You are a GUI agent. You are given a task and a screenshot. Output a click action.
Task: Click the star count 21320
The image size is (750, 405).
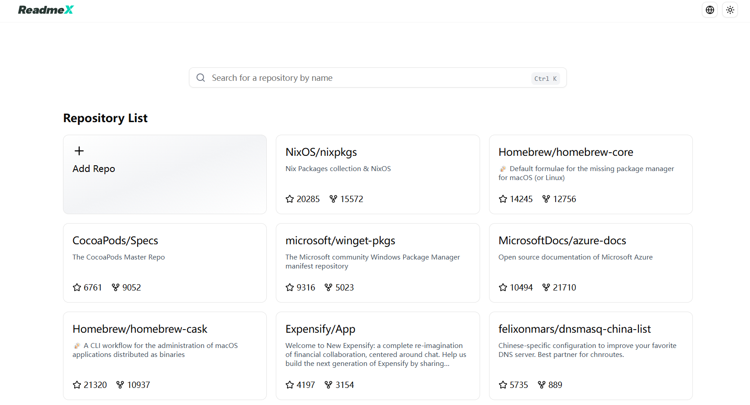pos(95,385)
